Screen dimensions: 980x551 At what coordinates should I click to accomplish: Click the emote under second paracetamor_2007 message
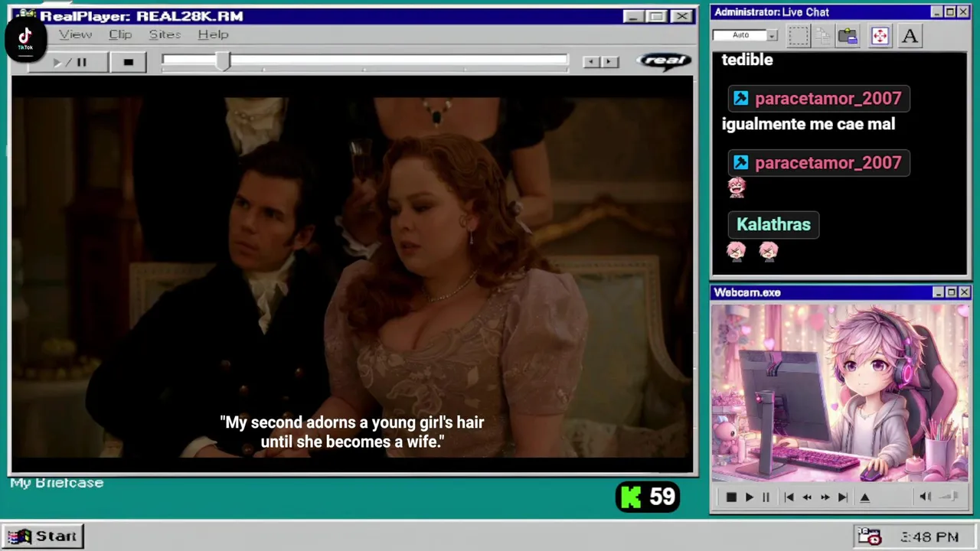pyautogui.click(x=737, y=187)
